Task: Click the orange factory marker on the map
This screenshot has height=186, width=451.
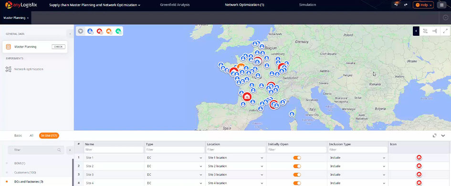Action: click(241, 67)
